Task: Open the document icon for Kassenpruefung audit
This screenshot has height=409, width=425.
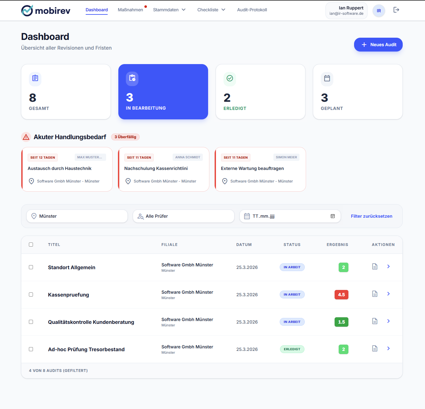Action: click(x=374, y=294)
